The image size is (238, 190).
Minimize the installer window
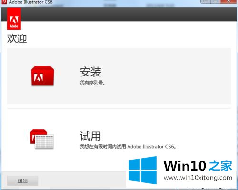point(206,1)
